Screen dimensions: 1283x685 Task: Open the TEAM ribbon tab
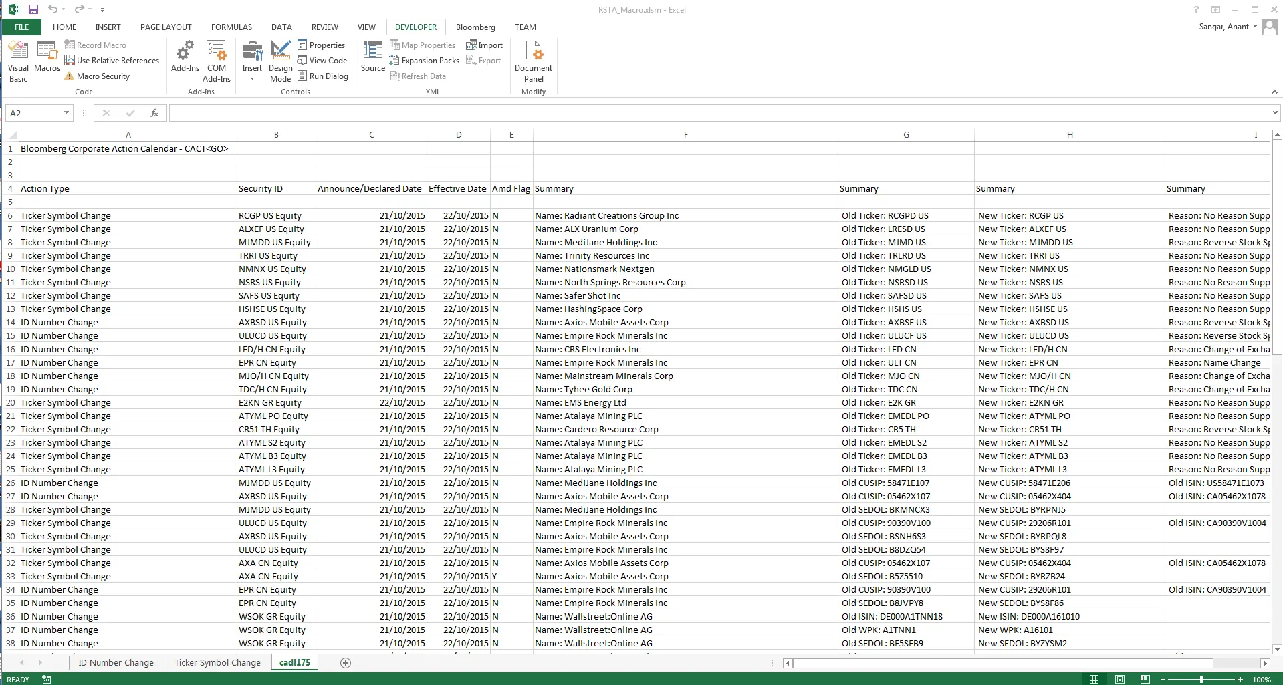point(525,27)
